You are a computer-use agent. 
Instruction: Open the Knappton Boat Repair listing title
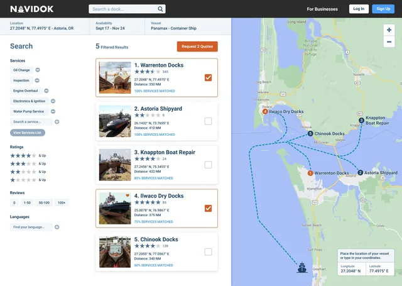(165, 152)
